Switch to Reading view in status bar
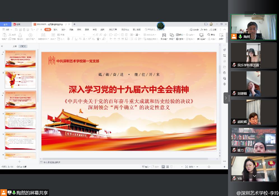The height and width of the screenshot is (196, 279). [171, 167]
